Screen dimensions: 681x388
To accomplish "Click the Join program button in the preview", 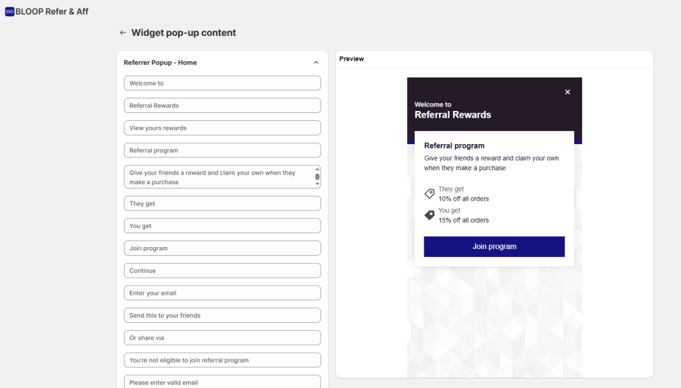I will coord(494,246).
